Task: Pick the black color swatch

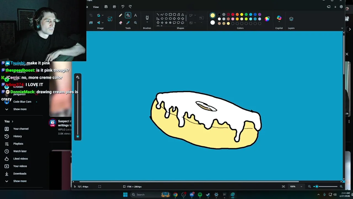Action: click(219, 15)
